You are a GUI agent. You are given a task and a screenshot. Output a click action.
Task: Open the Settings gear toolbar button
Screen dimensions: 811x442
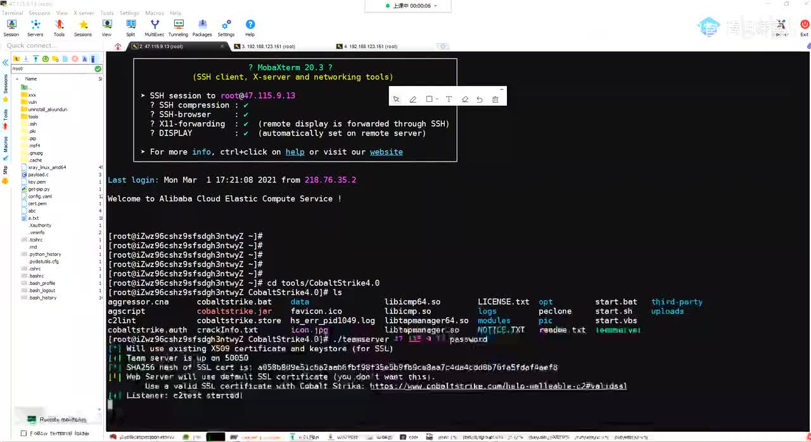pos(226,28)
